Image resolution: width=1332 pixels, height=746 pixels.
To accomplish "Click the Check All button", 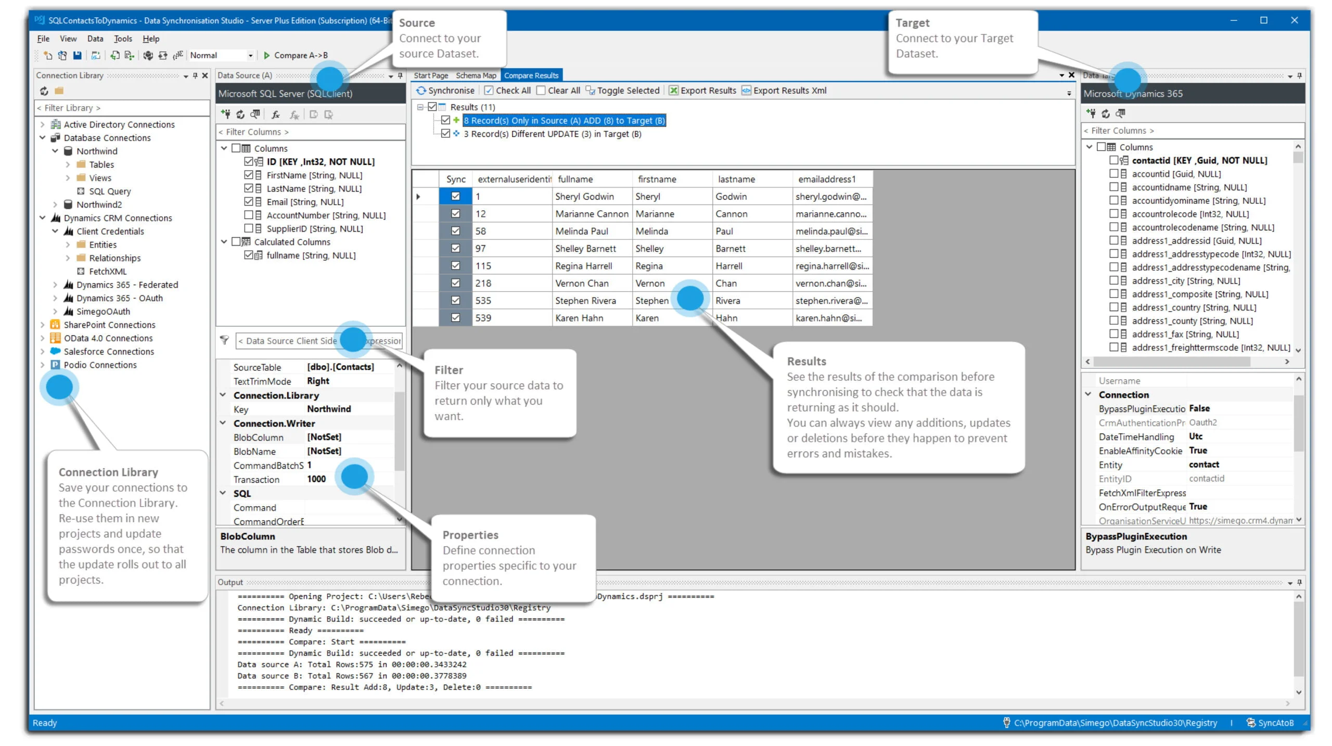I will coord(507,91).
